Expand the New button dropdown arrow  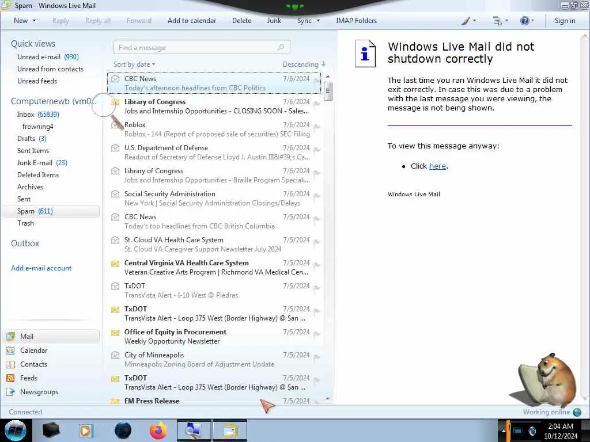point(34,21)
